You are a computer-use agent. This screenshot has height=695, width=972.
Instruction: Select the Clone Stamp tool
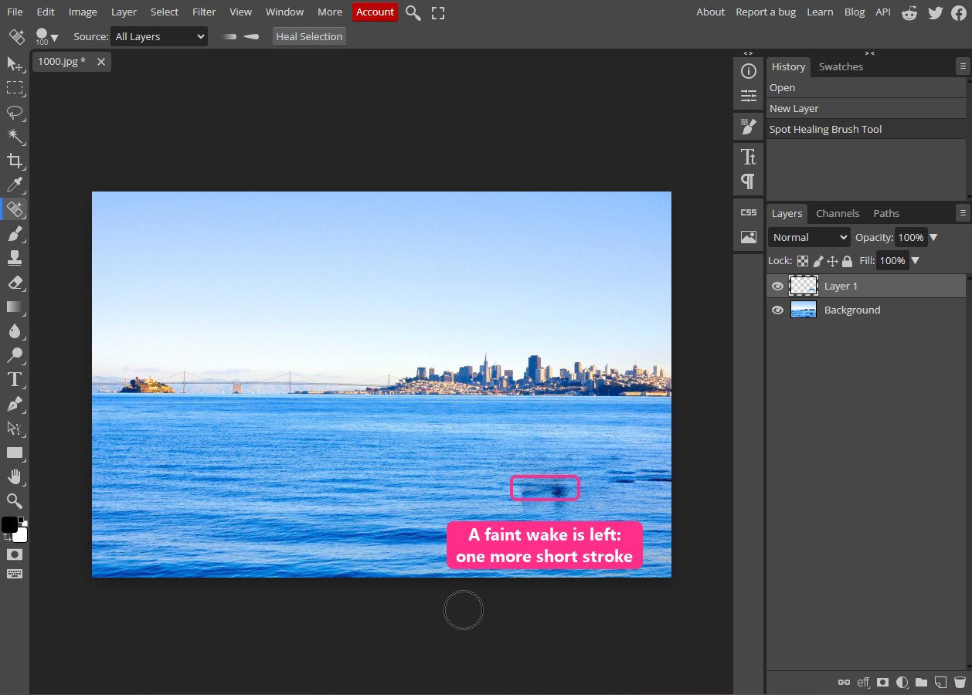[x=15, y=258]
